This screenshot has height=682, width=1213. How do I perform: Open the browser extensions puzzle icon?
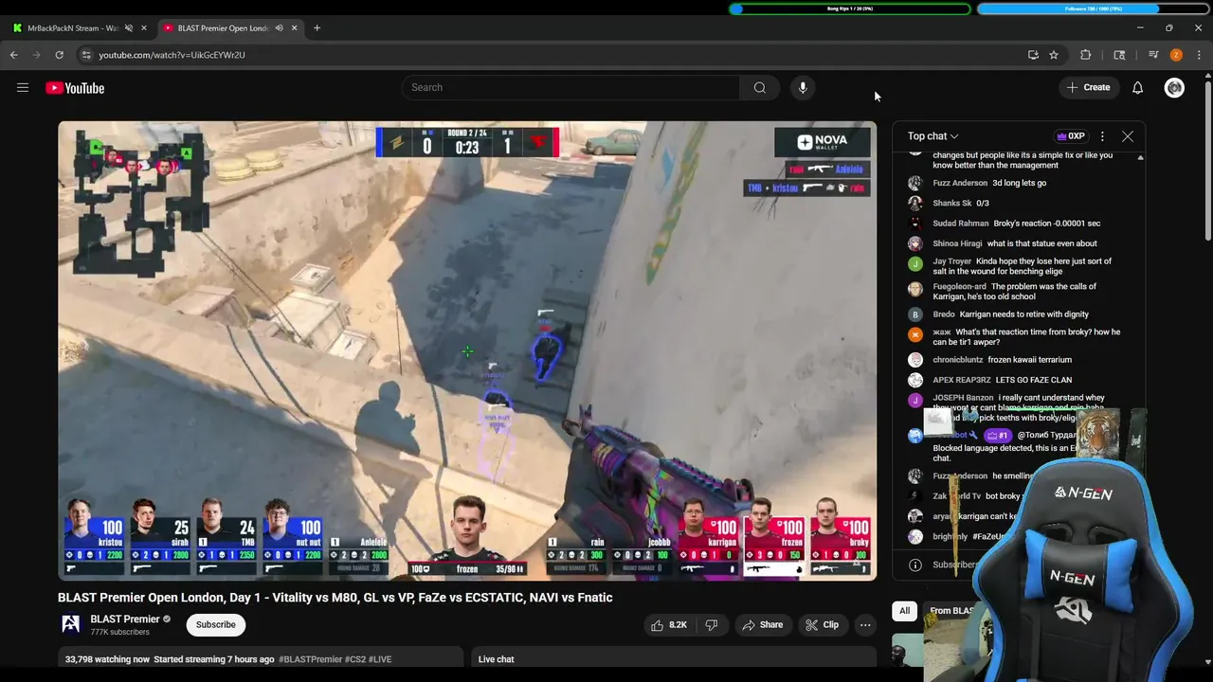click(x=1086, y=55)
